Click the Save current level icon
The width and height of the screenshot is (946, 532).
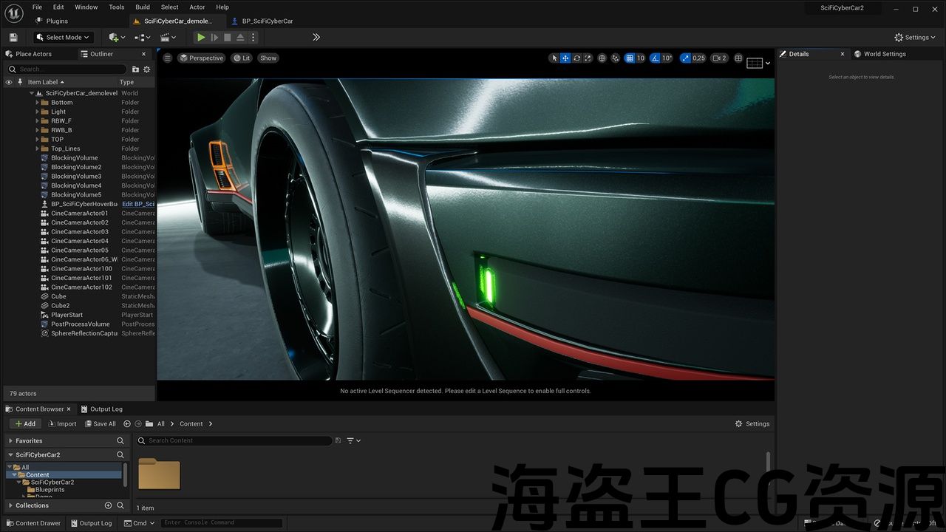[13, 37]
